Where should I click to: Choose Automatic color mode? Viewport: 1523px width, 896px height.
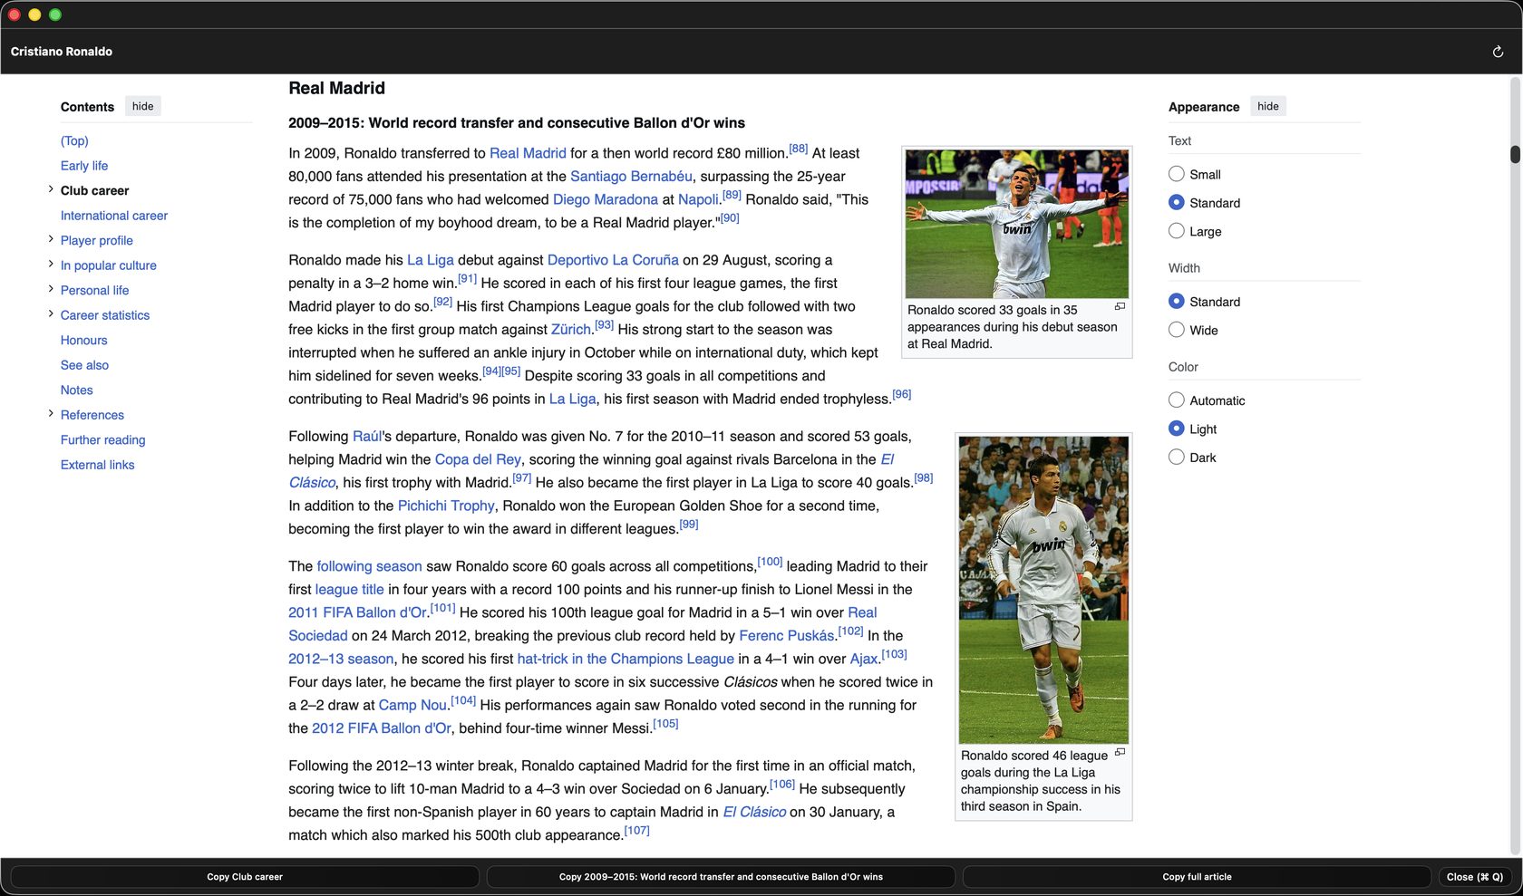pyautogui.click(x=1176, y=400)
